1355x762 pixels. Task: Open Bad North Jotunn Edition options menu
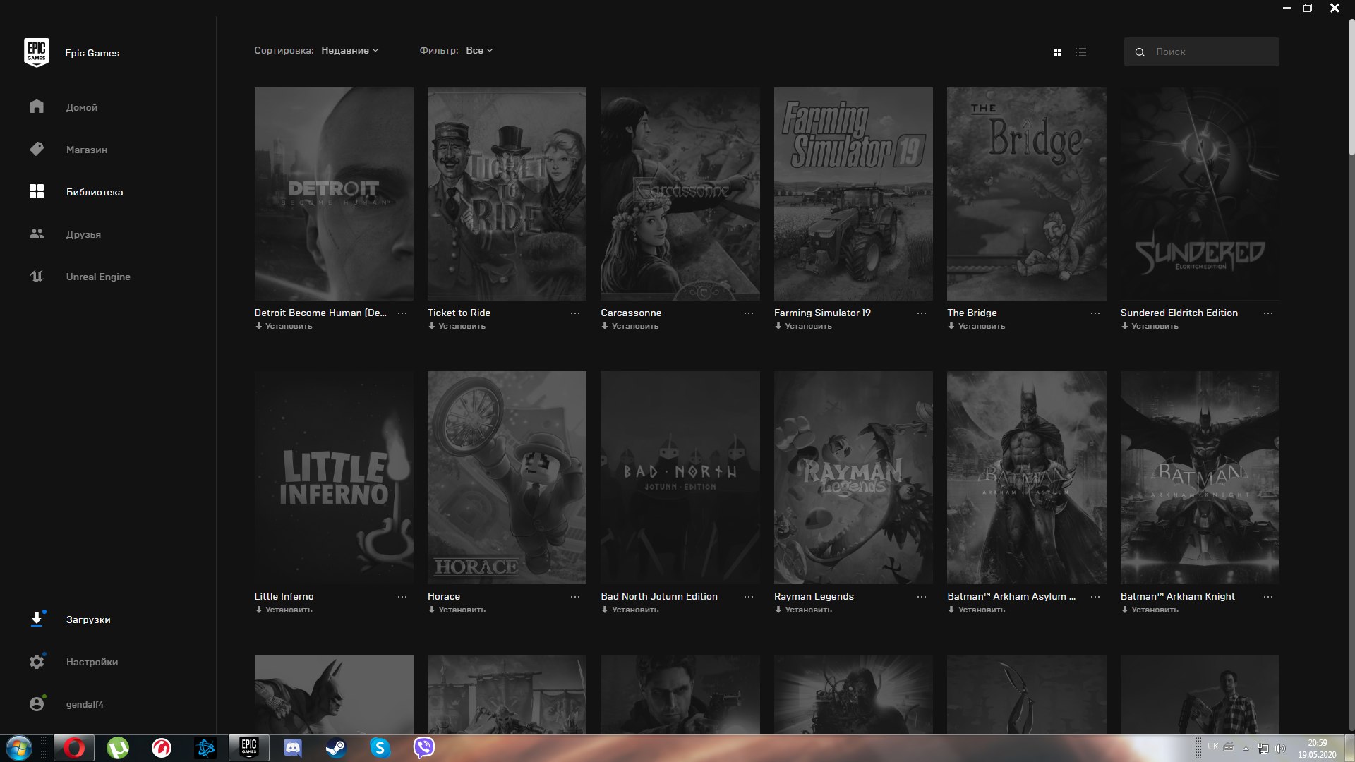coord(749,597)
